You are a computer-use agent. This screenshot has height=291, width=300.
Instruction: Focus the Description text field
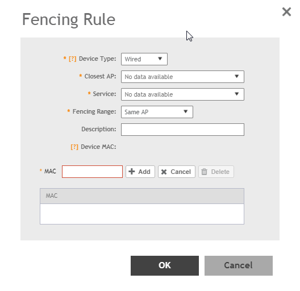[x=182, y=130]
